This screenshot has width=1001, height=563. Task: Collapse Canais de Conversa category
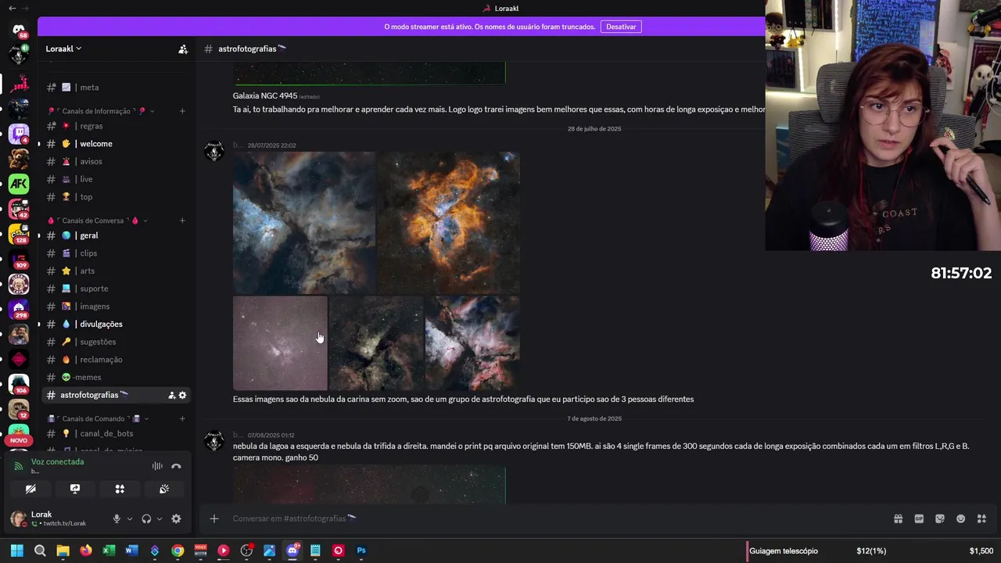99,221
